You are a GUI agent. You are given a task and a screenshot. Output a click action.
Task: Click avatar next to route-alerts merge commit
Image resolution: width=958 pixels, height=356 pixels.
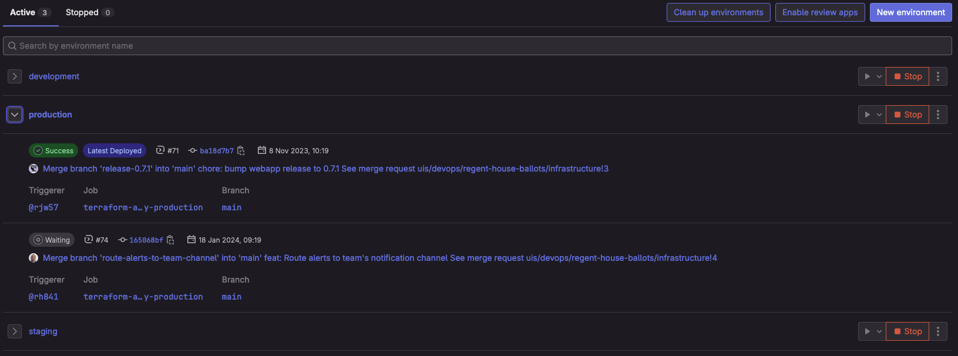pyautogui.click(x=33, y=258)
